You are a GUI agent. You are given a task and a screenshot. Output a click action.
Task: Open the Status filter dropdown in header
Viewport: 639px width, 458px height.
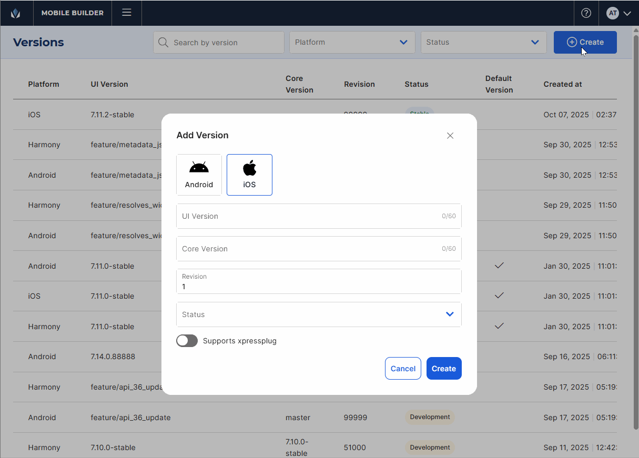pos(483,43)
